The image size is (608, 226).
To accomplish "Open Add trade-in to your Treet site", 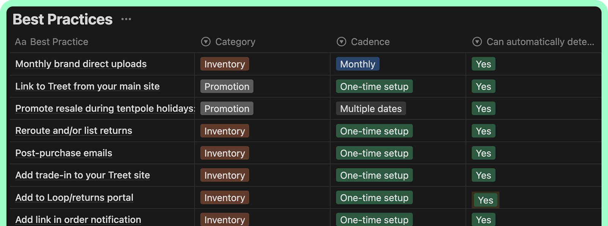I will 82,175.
